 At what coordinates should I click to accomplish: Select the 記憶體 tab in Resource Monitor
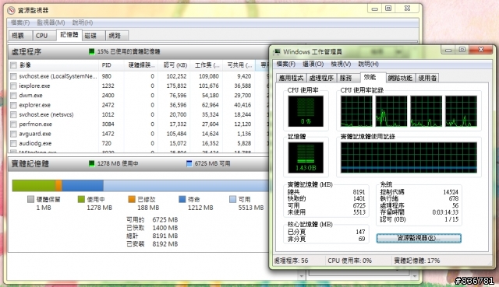point(69,34)
